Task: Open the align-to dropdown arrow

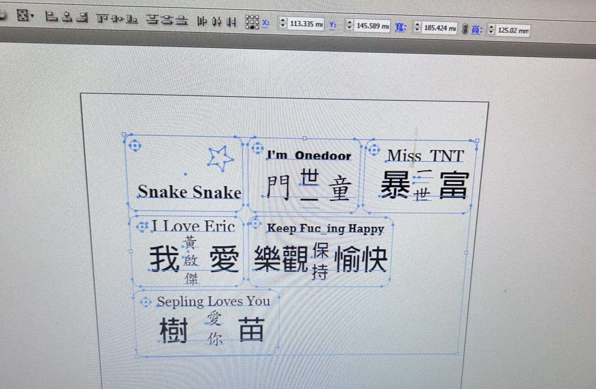Action: tap(32, 16)
